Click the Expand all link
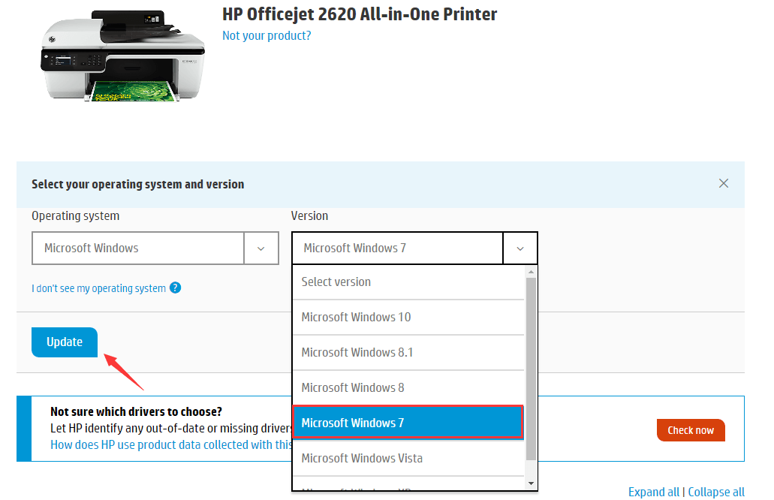 pyautogui.click(x=654, y=492)
